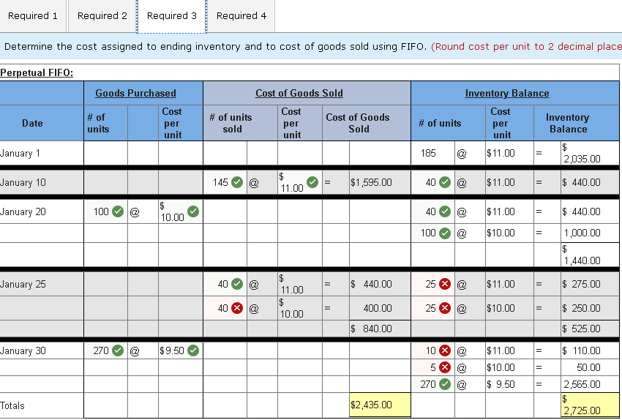
Task: Click red X beside January 25 second 40 sold
Action: (x=237, y=308)
